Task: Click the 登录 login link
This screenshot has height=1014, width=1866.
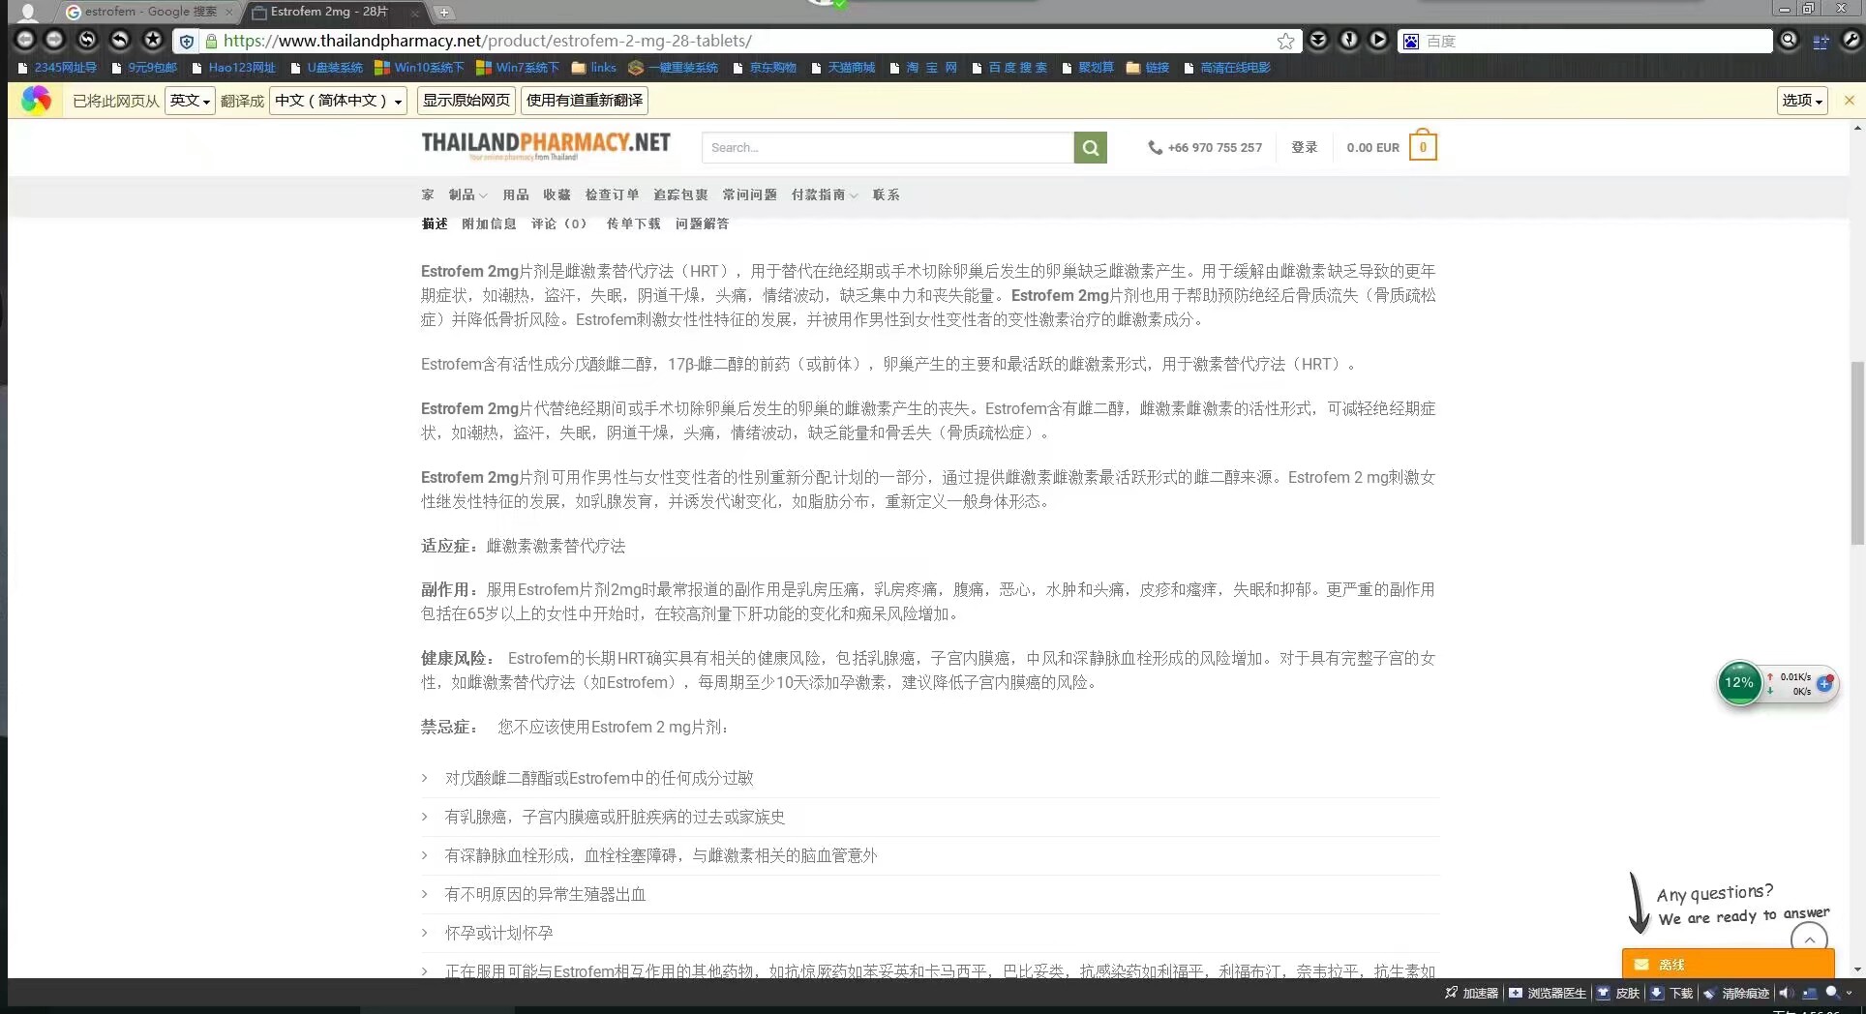Action: point(1305,147)
